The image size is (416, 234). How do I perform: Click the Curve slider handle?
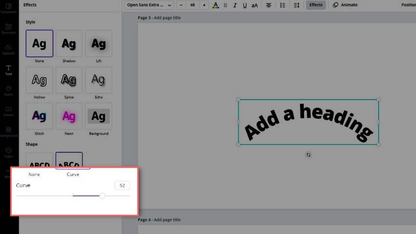click(x=102, y=196)
